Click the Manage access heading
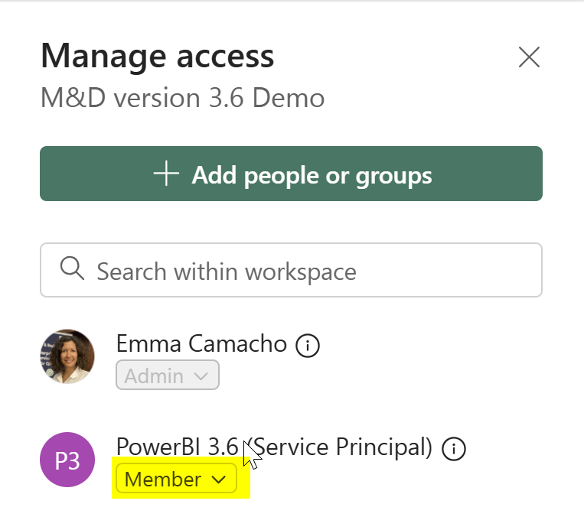This screenshot has height=530, width=584. [x=157, y=56]
